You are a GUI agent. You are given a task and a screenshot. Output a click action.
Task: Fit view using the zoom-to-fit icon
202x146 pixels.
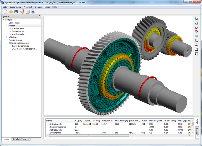[x=196, y=54]
